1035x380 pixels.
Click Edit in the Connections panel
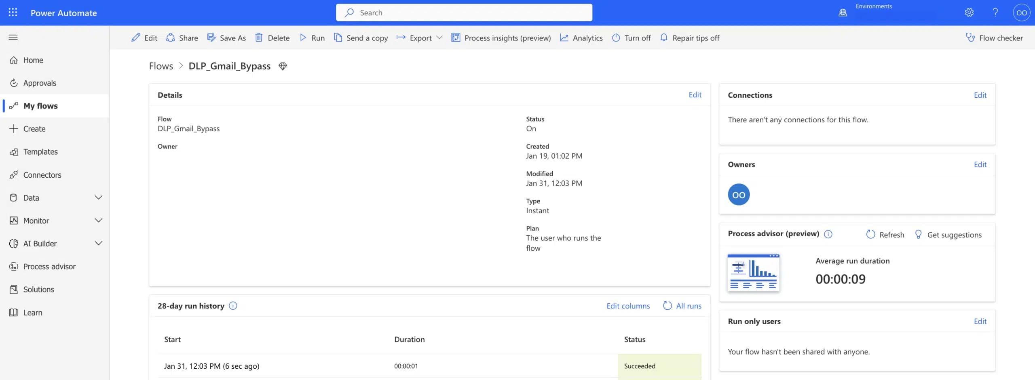point(980,95)
